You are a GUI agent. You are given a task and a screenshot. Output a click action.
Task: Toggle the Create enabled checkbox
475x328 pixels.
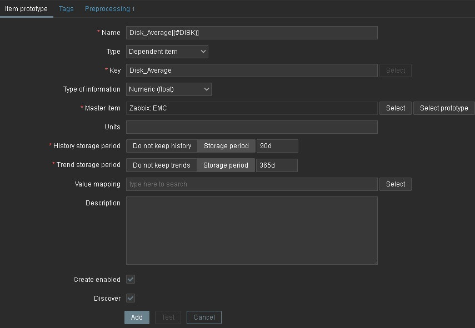coord(131,280)
